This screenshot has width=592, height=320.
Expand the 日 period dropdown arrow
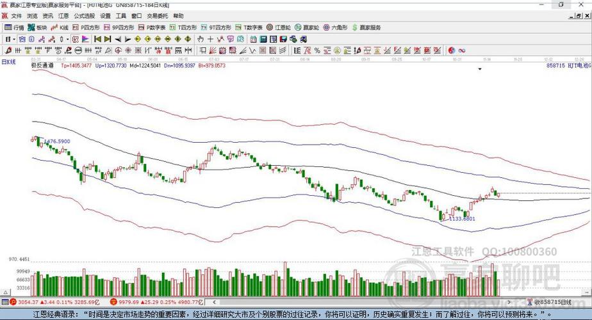click(14, 39)
